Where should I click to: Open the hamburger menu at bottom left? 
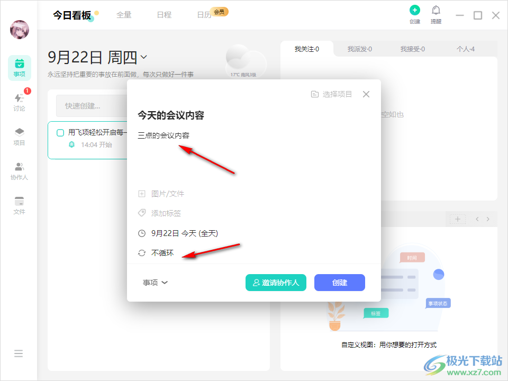pyautogui.click(x=19, y=353)
